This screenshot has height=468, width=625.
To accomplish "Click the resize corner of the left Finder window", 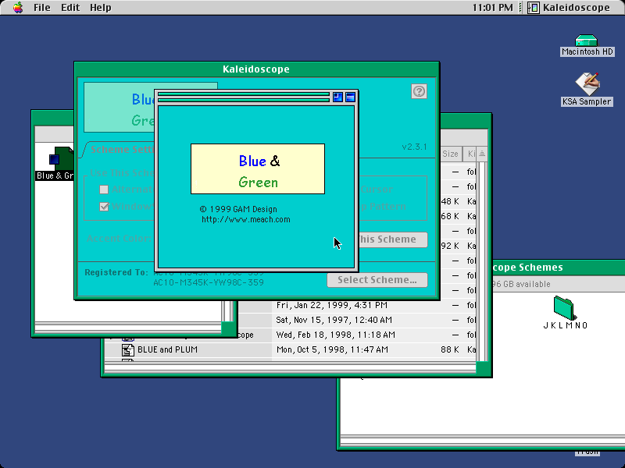I will [229, 328].
